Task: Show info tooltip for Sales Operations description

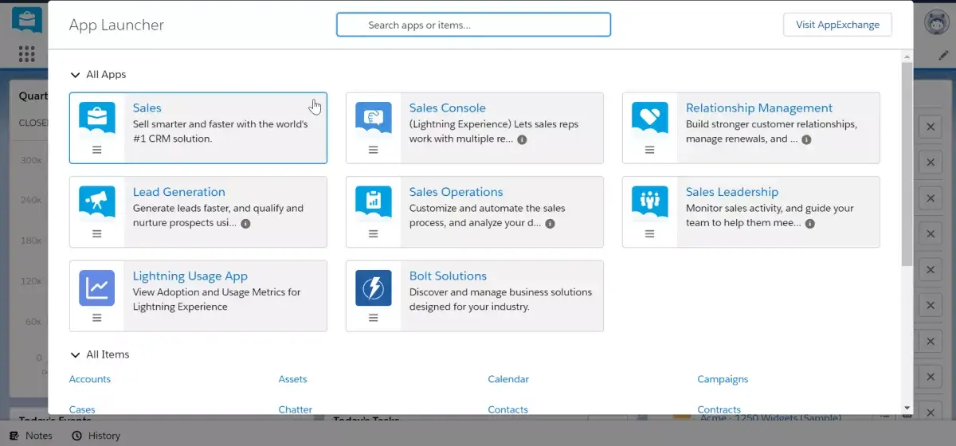Action: 550,224
